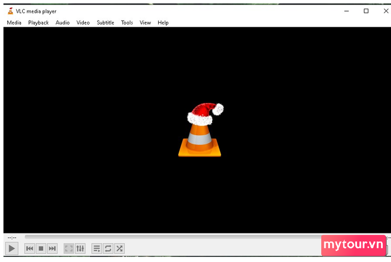Open the Tools menu
This screenshot has height=262, width=391.
127,23
